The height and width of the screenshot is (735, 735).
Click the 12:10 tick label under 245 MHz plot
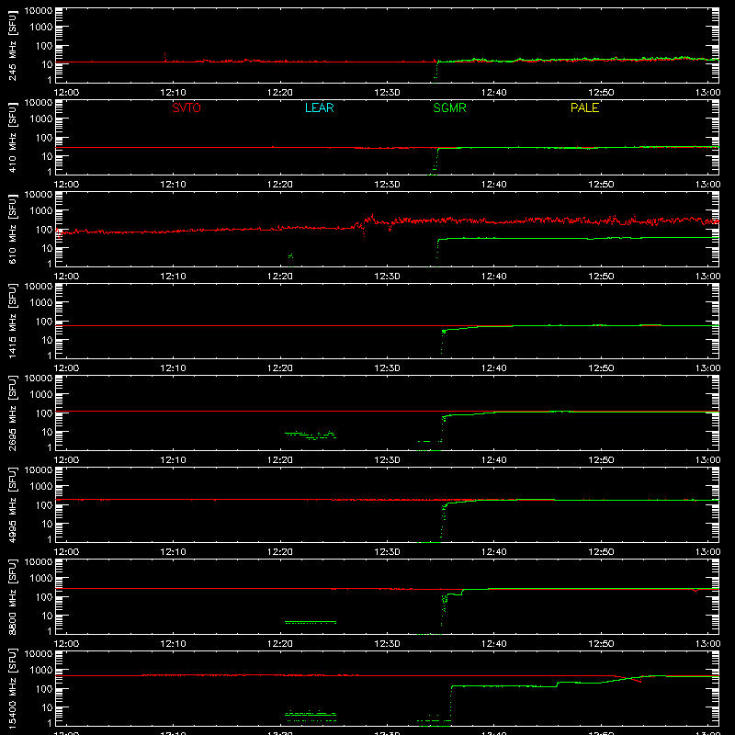tap(173, 93)
